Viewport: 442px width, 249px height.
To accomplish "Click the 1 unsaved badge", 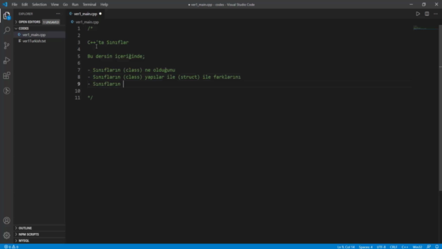I will (x=51, y=22).
